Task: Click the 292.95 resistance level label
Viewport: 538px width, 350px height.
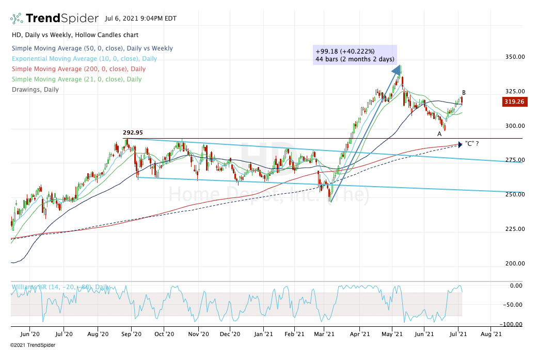Action: tap(133, 132)
